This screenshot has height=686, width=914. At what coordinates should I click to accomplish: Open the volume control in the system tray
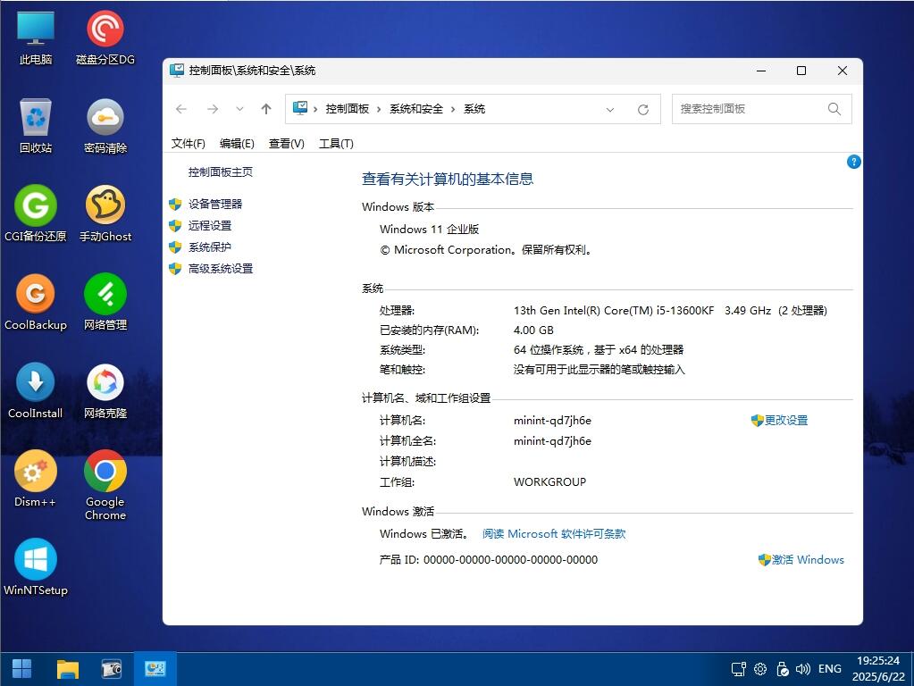(801, 668)
